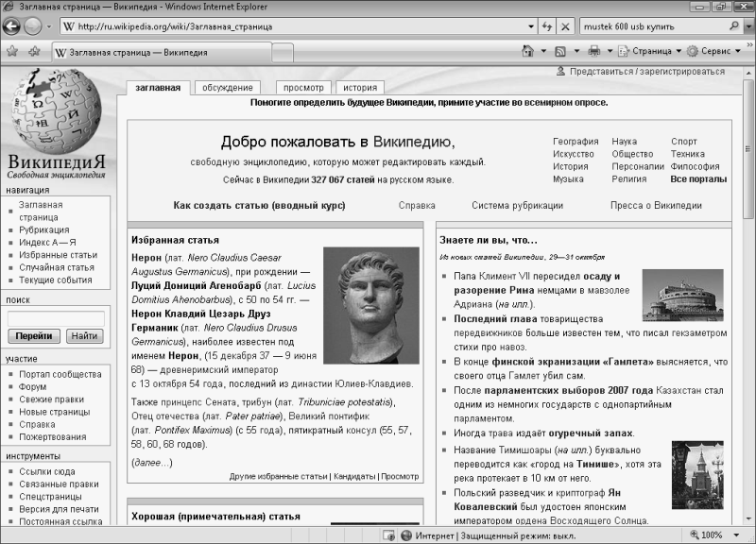Click the Система рубрикации link
This screenshot has height=544, width=756.
coord(517,205)
